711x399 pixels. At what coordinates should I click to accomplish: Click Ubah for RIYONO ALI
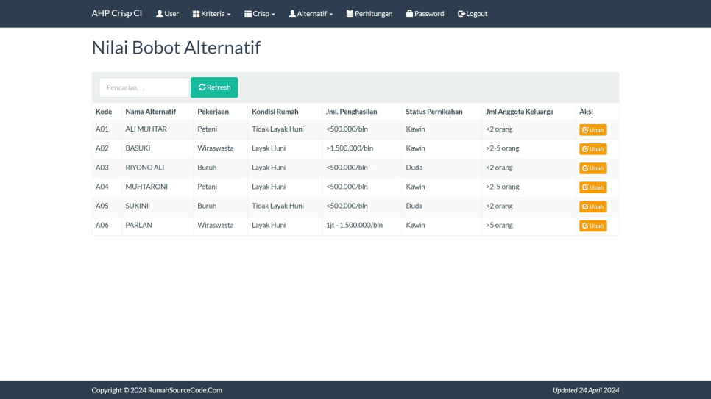coord(592,168)
